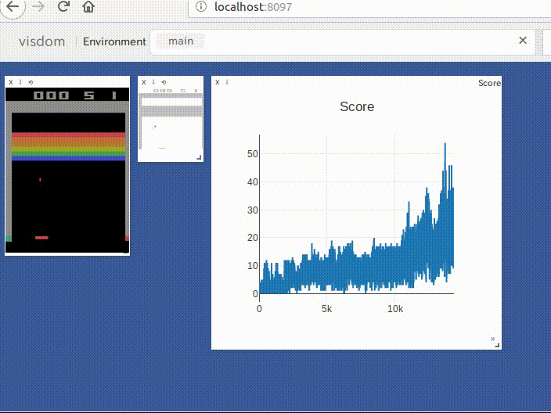This screenshot has height=413, width=551.
Task: Click the 5k x-axis tick label
Action: click(327, 309)
